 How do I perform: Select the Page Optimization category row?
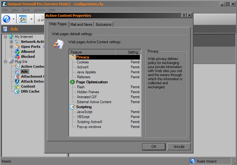point(105,82)
